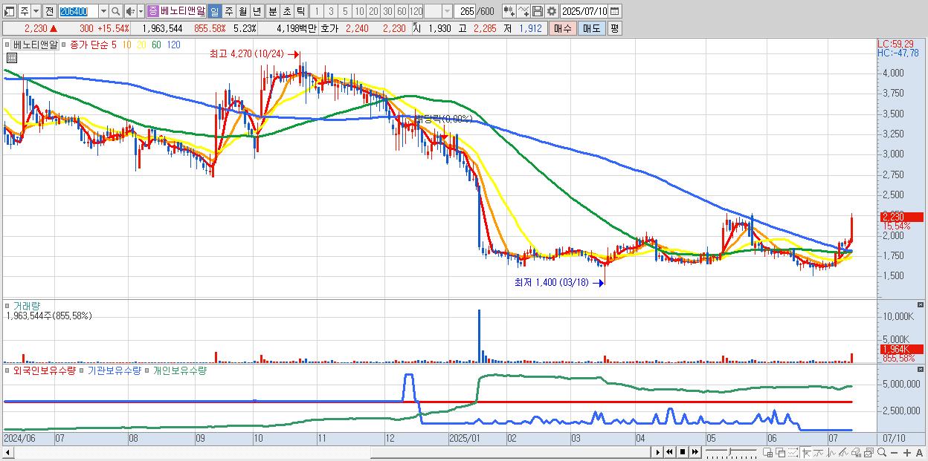Click moving average 20 legend label
Image resolution: width=928 pixels, height=461 pixels.
[x=141, y=45]
